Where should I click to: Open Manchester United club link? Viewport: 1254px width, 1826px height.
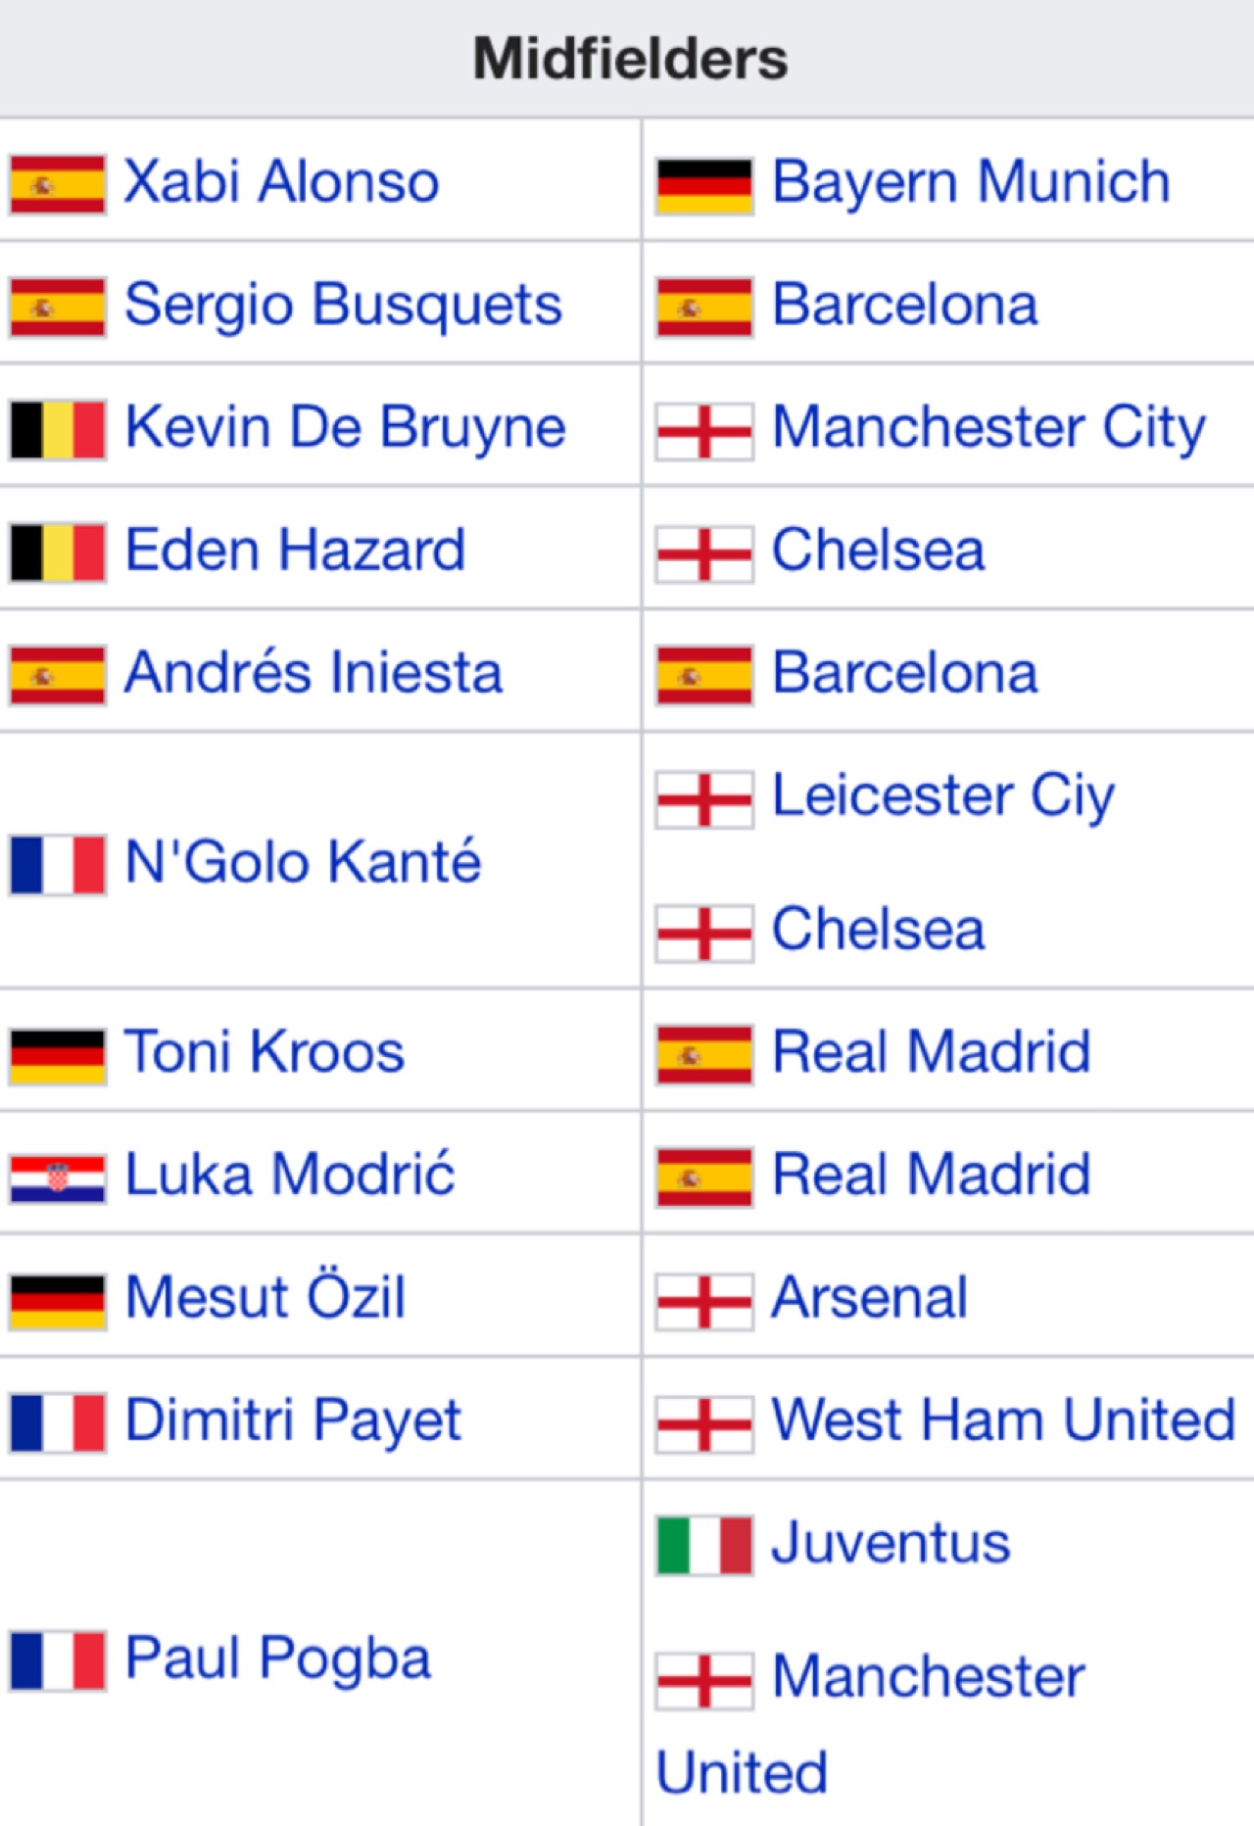[872, 1723]
